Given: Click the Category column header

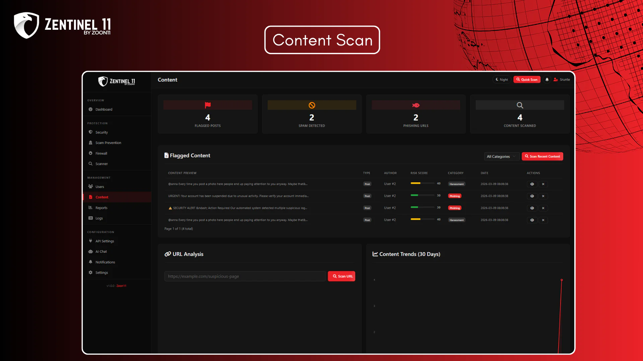Looking at the screenshot, I should point(455,173).
